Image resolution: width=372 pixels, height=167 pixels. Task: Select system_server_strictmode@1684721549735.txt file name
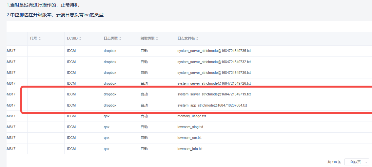214,51
